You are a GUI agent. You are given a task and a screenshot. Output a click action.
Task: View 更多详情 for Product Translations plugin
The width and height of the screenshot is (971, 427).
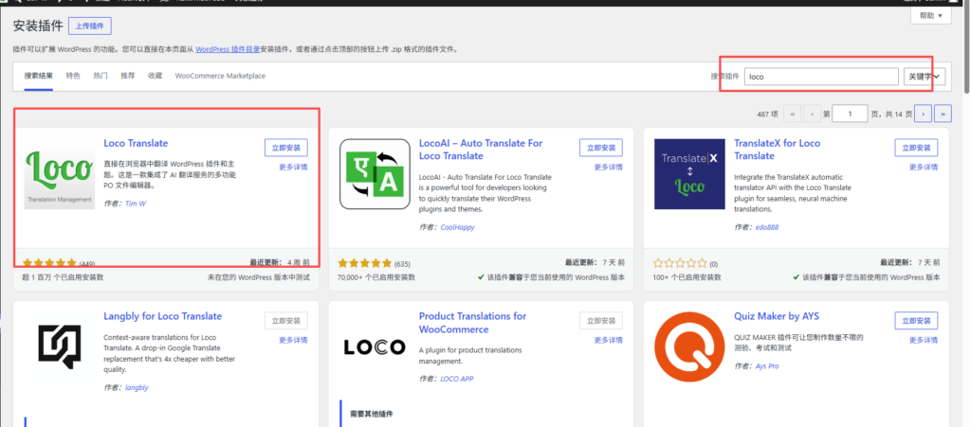[x=608, y=340]
